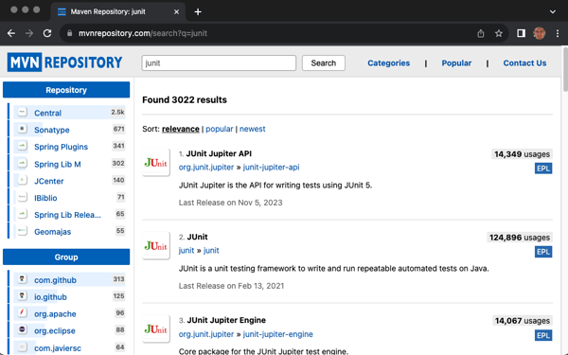Reload the page with the refresh icon
Screen dimensions: 568x355
point(47,33)
